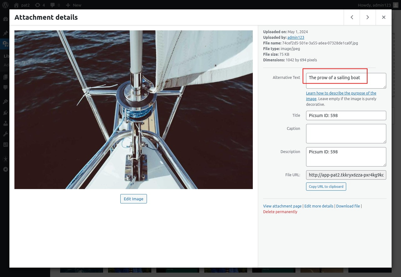Image resolution: width=401 pixels, height=277 pixels.
Task: Open the WordPress logo menu in admin bar
Action: 5,5
